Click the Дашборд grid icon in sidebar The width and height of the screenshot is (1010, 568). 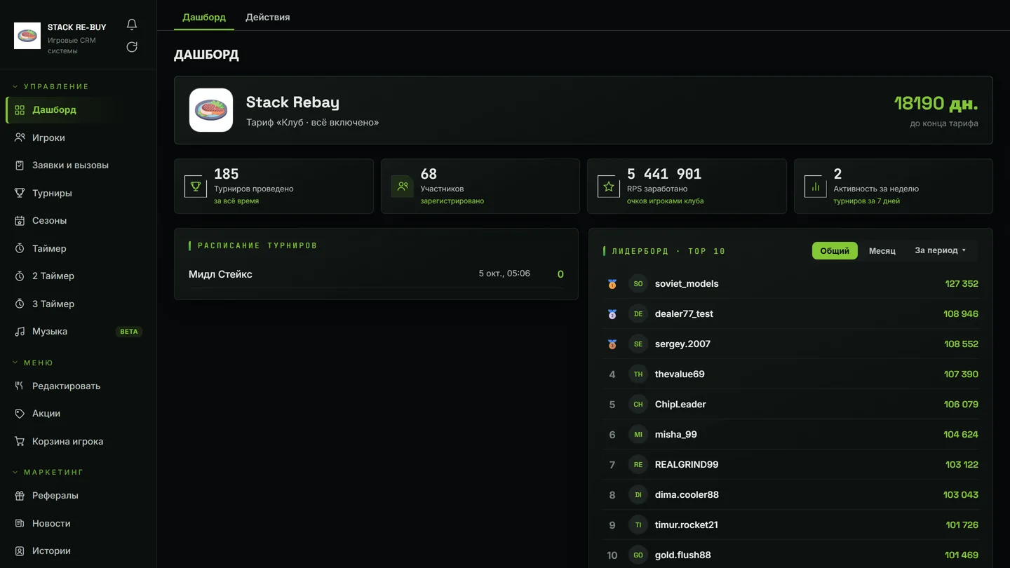tap(20, 110)
